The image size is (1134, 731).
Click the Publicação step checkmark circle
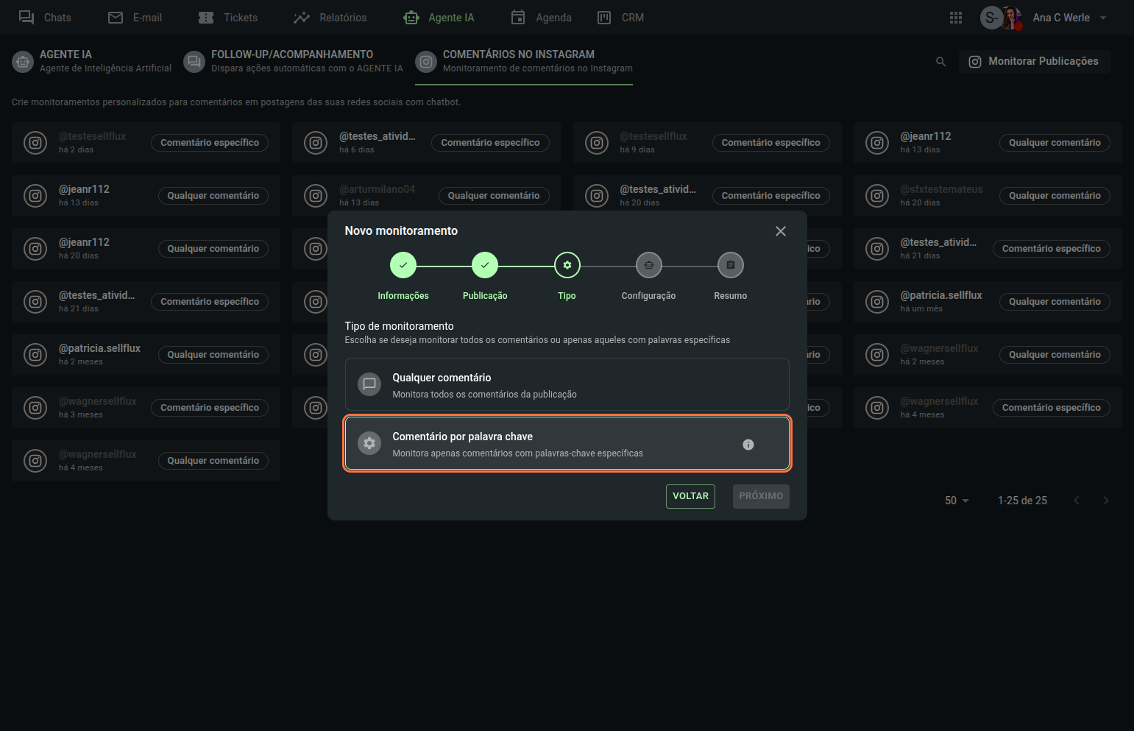pyautogui.click(x=485, y=265)
